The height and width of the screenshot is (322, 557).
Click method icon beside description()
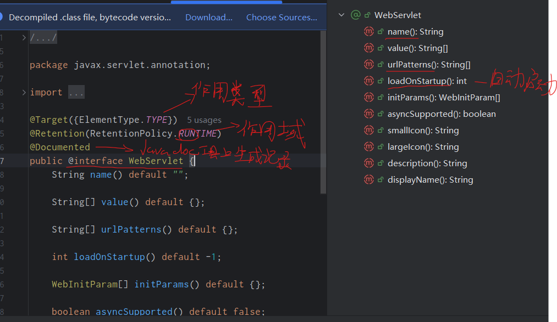[369, 163]
